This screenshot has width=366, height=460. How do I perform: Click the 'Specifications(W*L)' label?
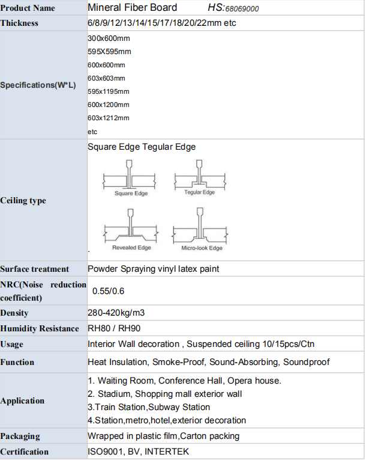(x=38, y=85)
